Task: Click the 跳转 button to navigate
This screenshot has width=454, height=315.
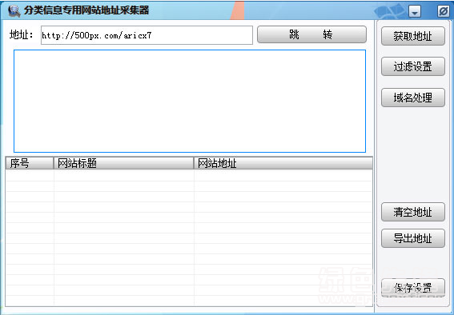Action: tap(311, 34)
